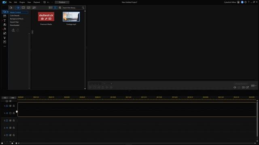Click the add new tag icon
Viewport: 259px width, 145px height.
[x=13, y=30]
